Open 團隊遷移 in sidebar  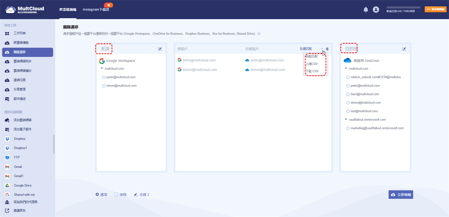(x=27, y=52)
